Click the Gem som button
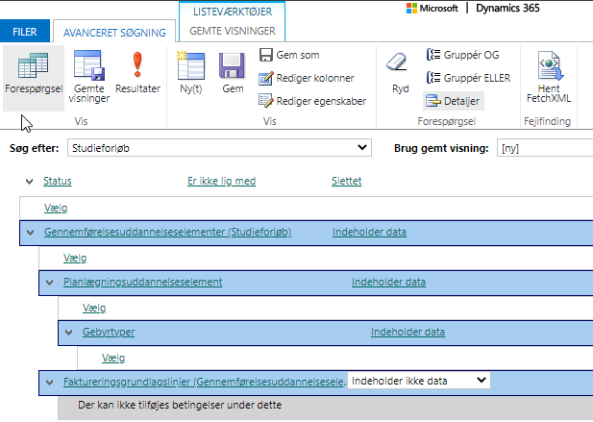Image resolution: width=593 pixels, height=422 pixels. 290,55
